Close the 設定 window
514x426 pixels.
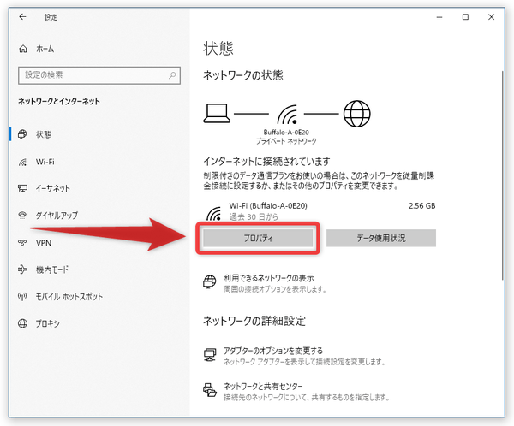(491, 17)
